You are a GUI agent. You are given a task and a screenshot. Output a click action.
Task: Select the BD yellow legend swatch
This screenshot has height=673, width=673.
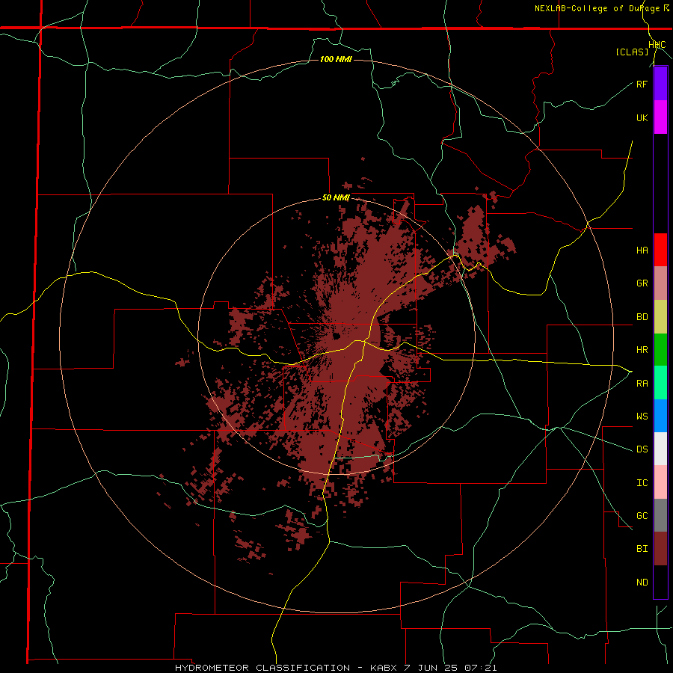click(660, 317)
